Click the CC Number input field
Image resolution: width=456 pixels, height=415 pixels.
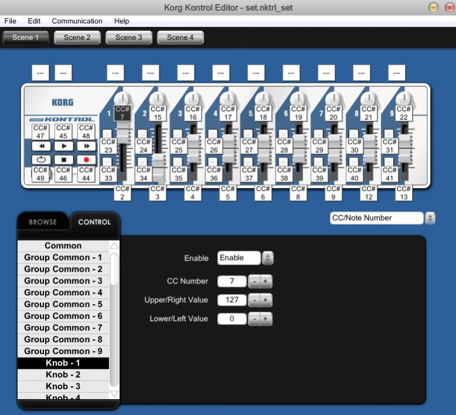pyautogui.click(x=232, y=281)
